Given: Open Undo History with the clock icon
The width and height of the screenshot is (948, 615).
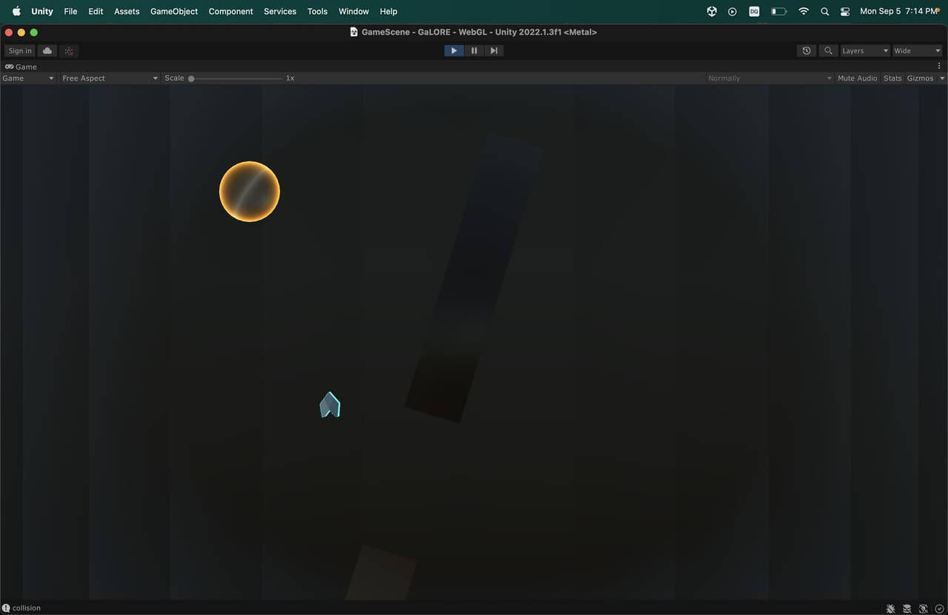Looking at the screenshot, I should pyautogui.click(x=807, y=50).
